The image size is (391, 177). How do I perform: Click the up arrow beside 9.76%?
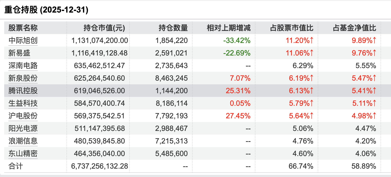point(375,53)
